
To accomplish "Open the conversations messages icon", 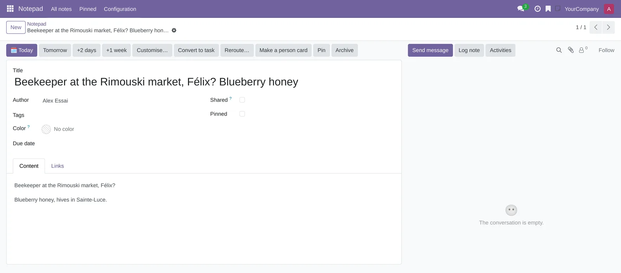I will [x=521, y=9].
